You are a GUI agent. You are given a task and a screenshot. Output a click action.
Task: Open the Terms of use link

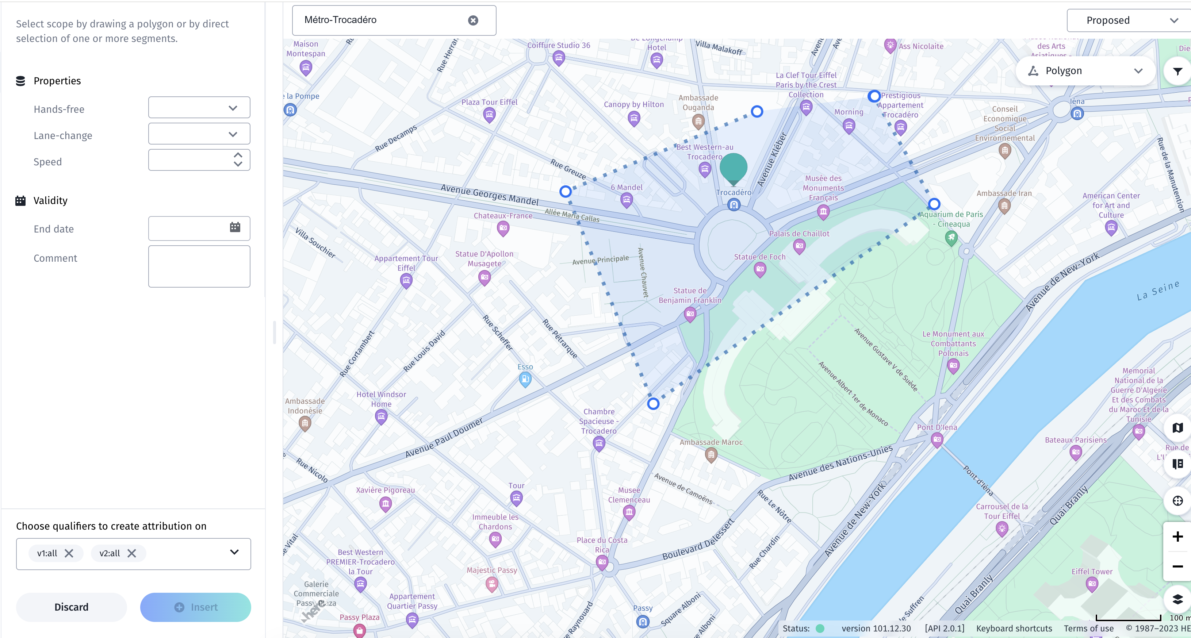(1088, 628)
